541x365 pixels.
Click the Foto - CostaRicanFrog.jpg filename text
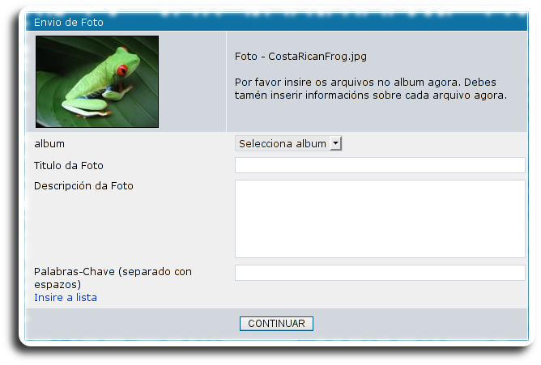[x=300, y=57]
